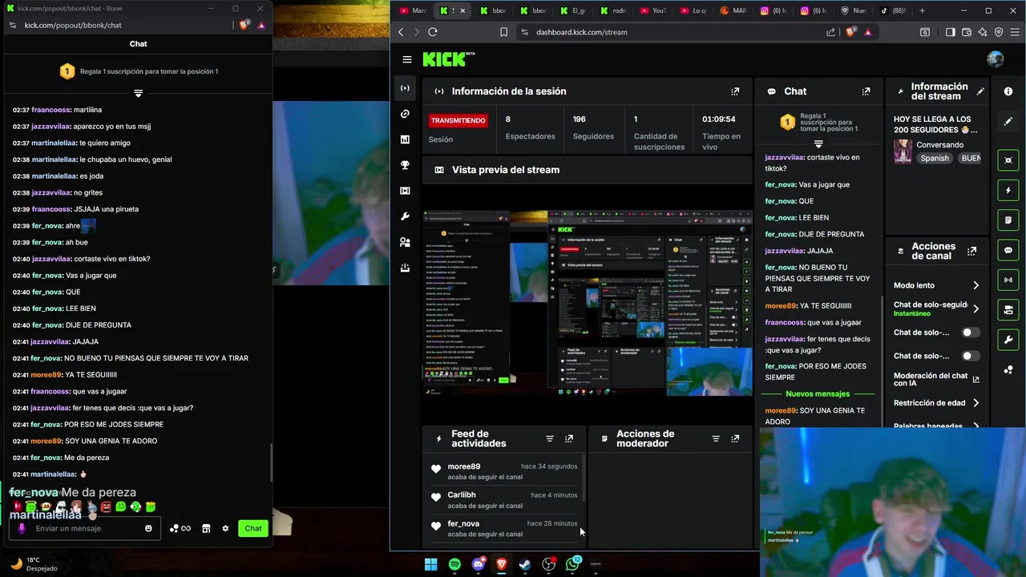Click the TRANSMITIENDO status badge
The width and height of the screenshot is (1026, 577).
pyautogui.click(x=458, y=120)
